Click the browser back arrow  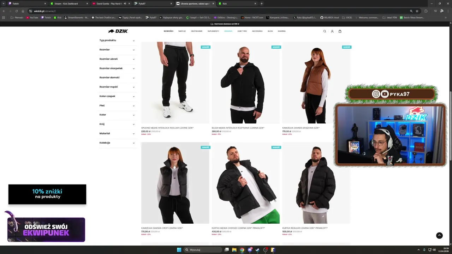[4, 11]
